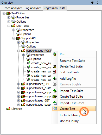Viewport: 102px width, 135px height.
Task: Click the Libraries folder icon
Action: pyautogui.click(x=9, y=109)
